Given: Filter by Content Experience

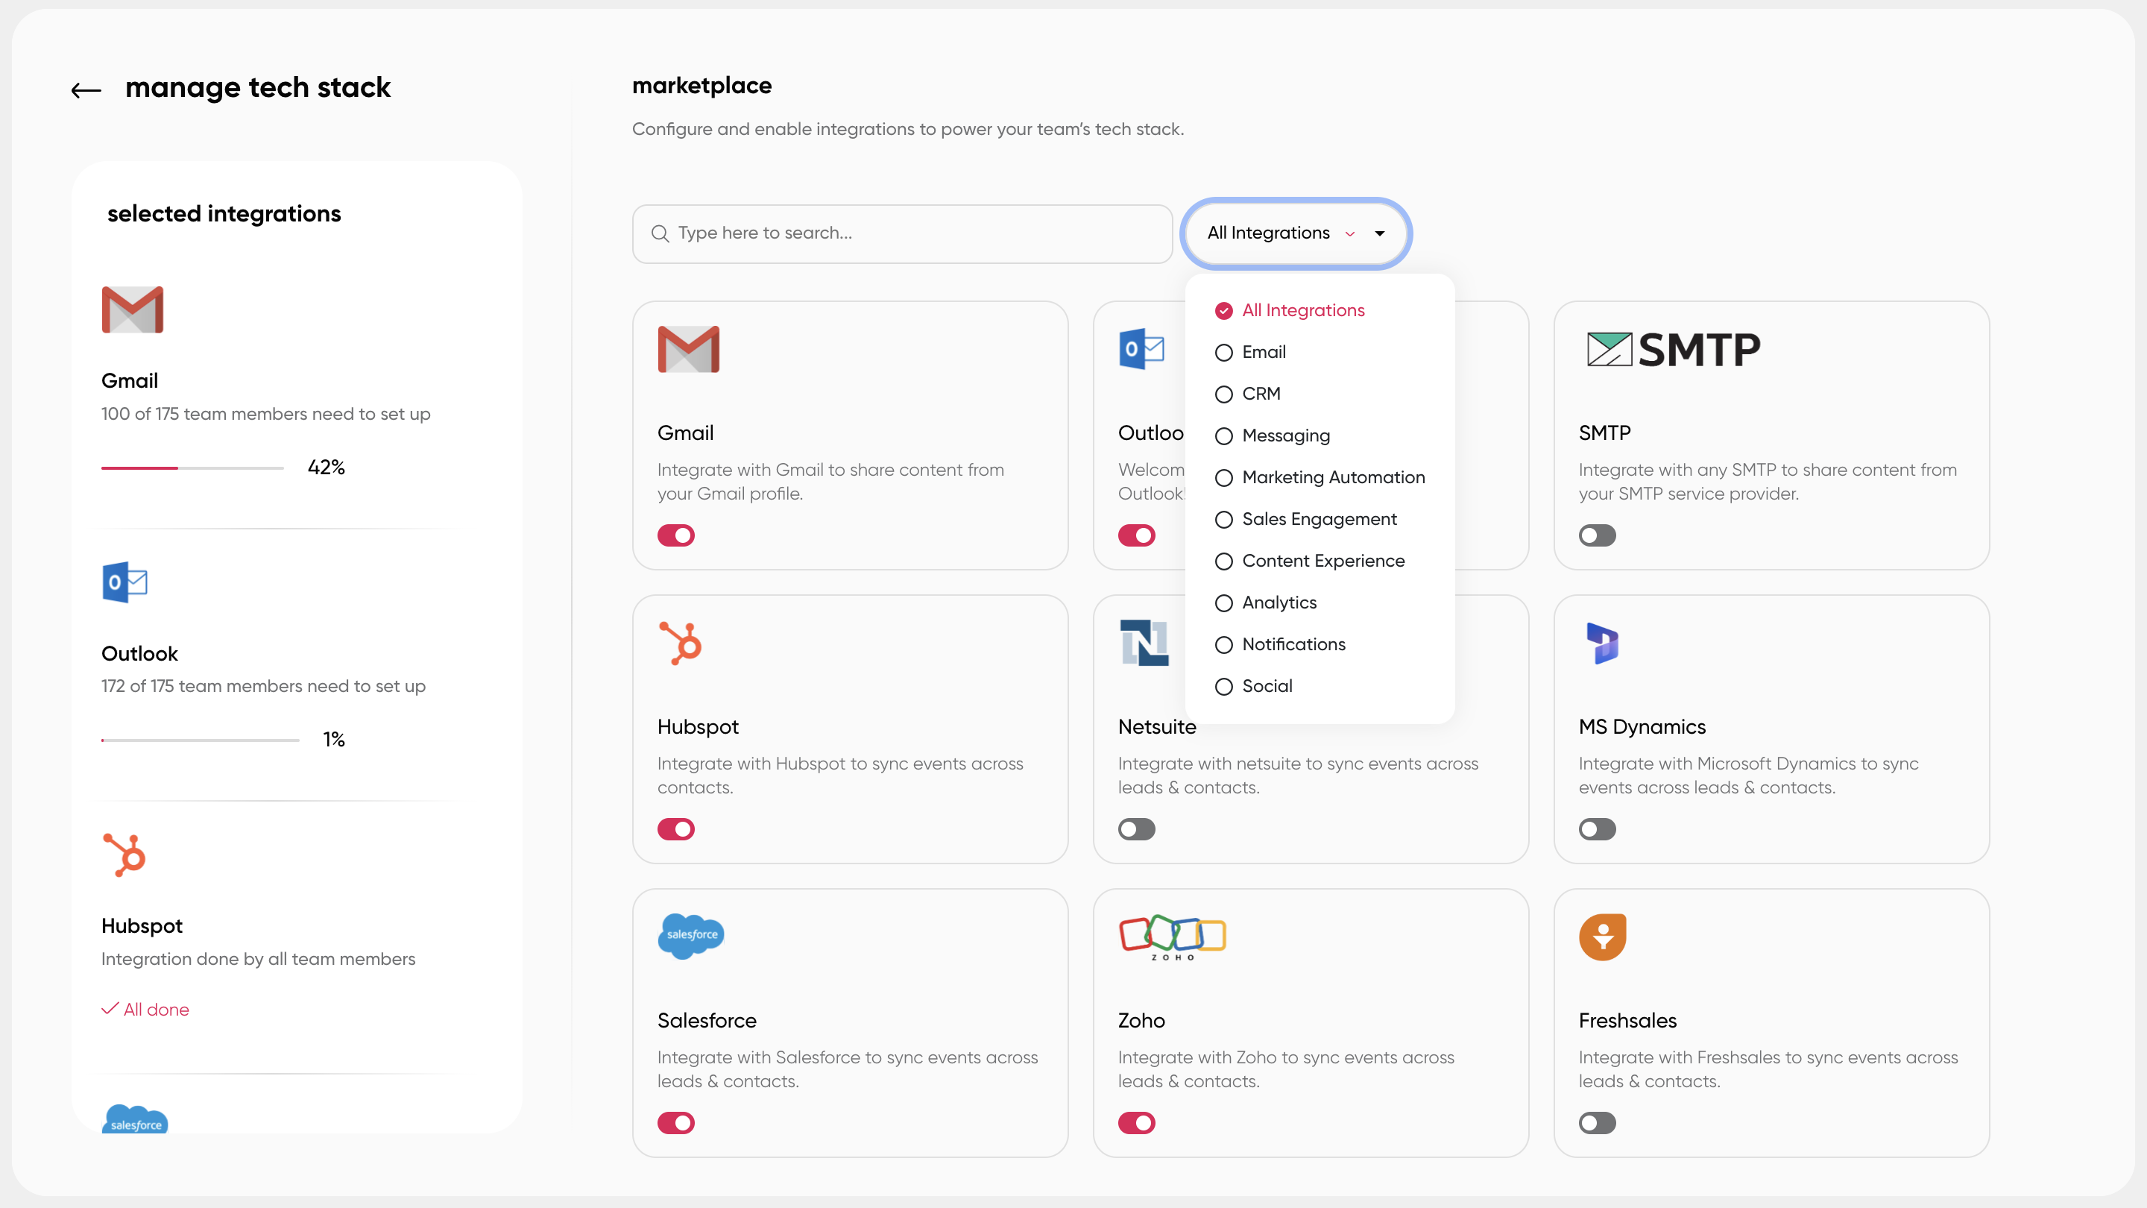Looking at the screenshot, I should click(1311, 560).
